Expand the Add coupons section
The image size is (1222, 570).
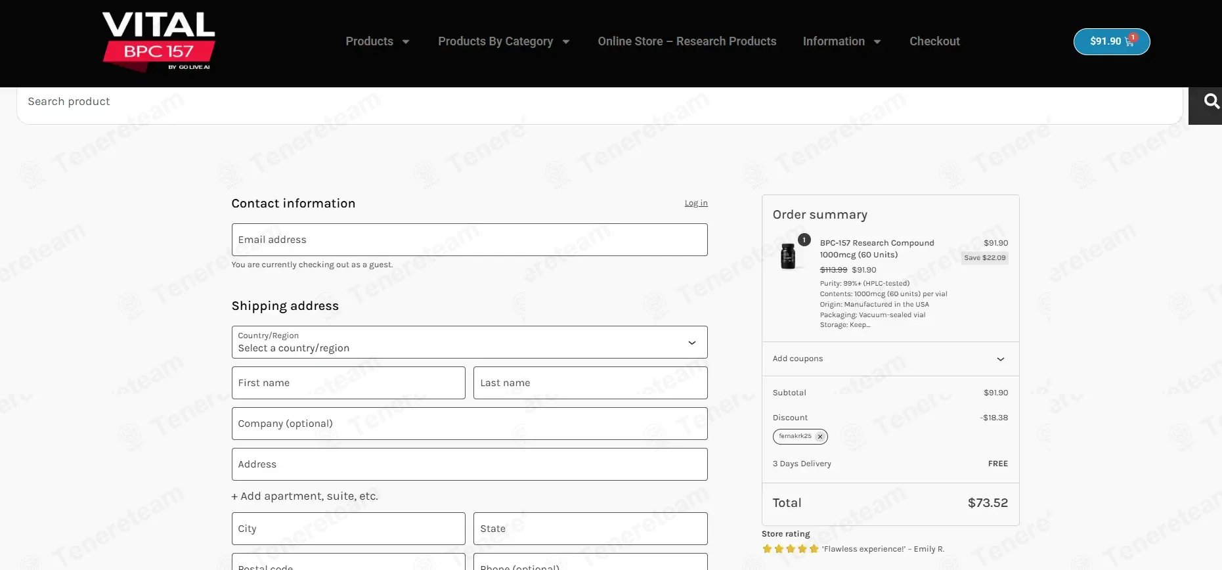click(x=890, y=359)
